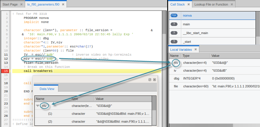Click the question mark icon beside __libc_start_main

174,33
